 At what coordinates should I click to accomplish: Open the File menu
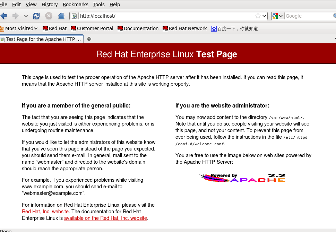click(3, 5)
